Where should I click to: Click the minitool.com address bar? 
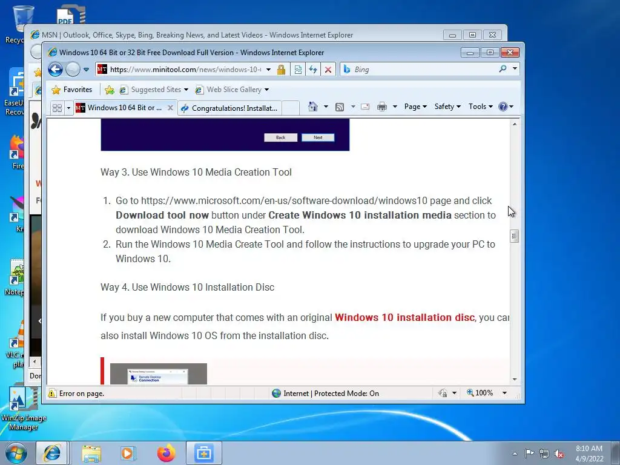tap(185, 70)
